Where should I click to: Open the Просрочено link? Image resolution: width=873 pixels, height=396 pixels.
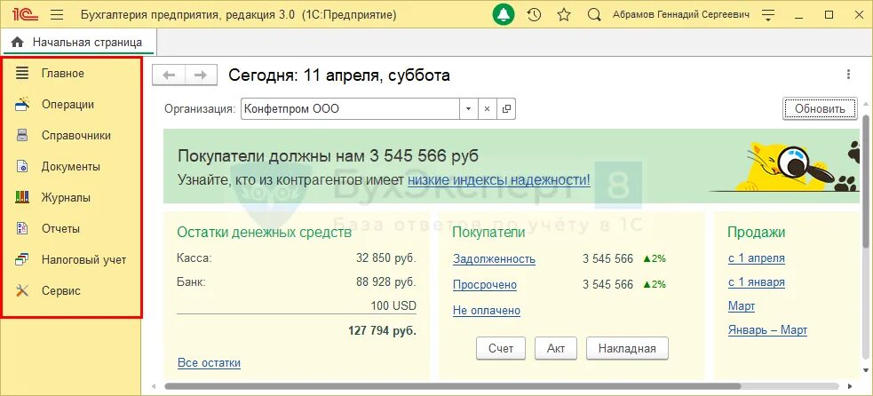[485, 285]
